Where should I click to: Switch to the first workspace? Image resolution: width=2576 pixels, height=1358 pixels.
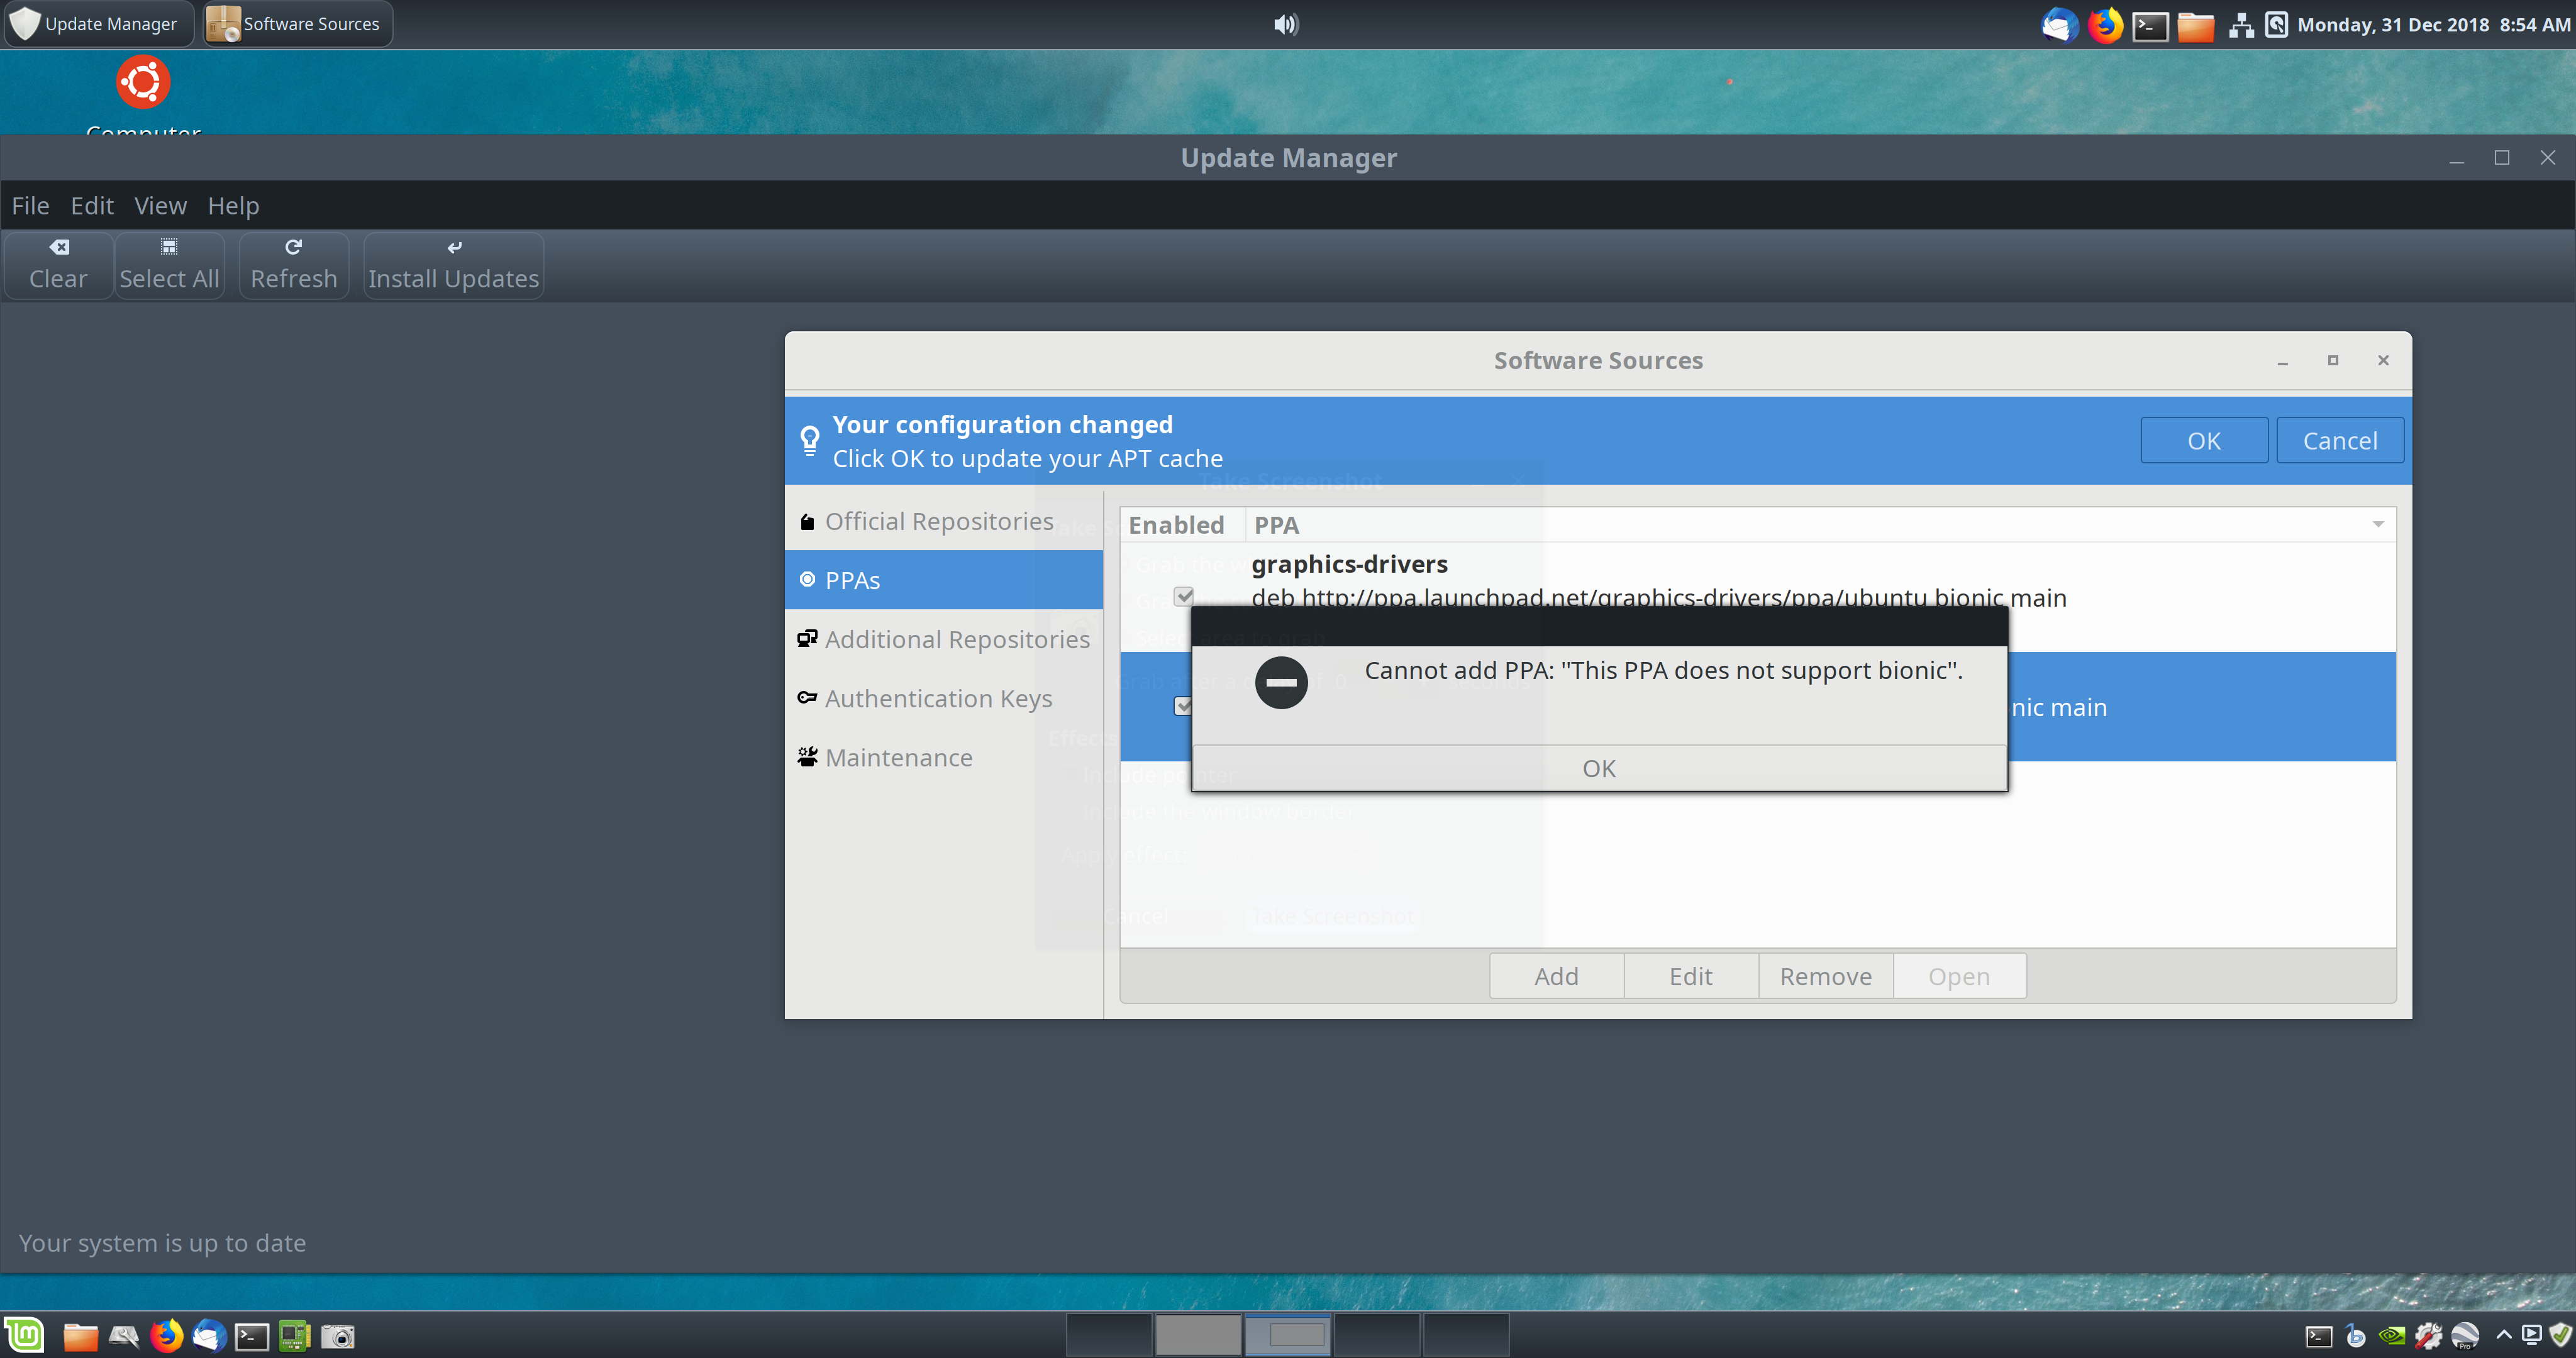(x=1109, y=1335)
